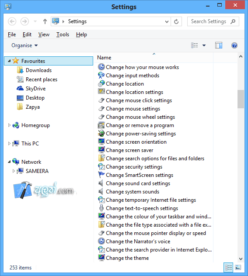Open Help with the blue question mark icon

pyautogui.click(x=234, y=45)
